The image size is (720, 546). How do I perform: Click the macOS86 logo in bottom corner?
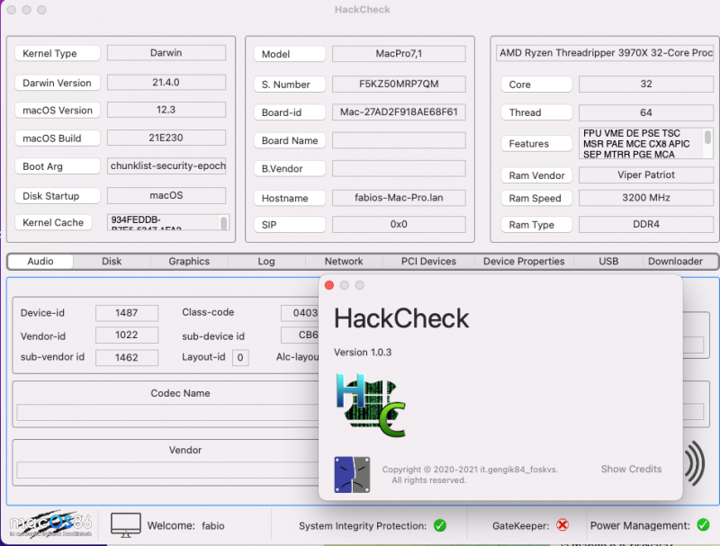point(49,524)
